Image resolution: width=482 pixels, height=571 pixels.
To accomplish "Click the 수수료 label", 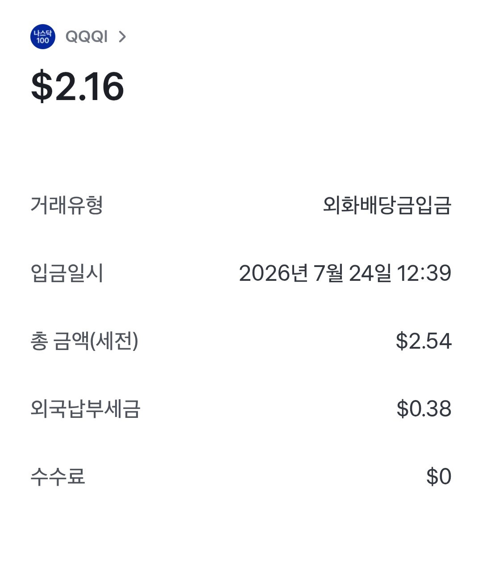I will [x=58, y=476].
